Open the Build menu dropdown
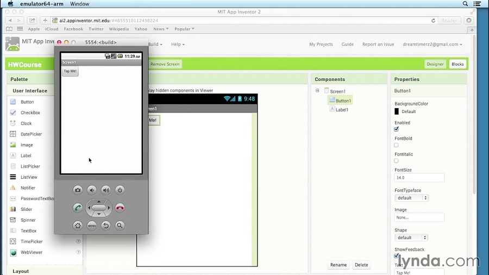489x275 pixels. click(x=155, y=44)
